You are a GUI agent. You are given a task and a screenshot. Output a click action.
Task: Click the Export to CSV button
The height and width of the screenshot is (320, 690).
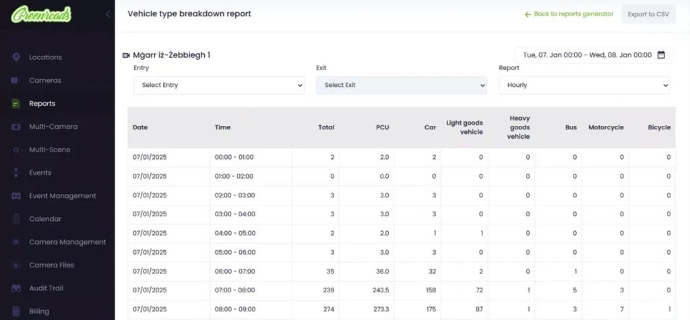pos(648,14)
